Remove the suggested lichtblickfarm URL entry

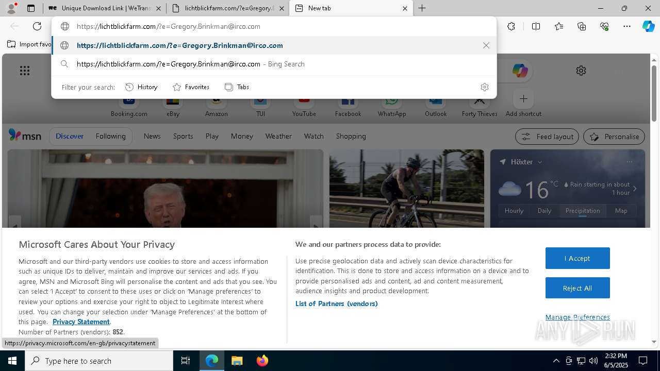point(486,45)
